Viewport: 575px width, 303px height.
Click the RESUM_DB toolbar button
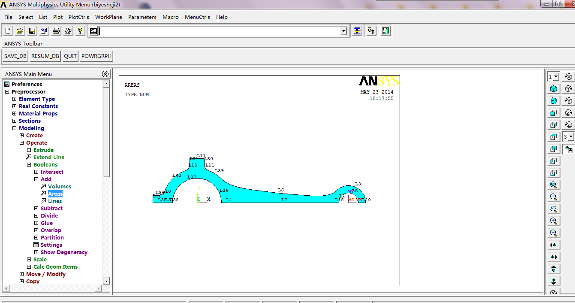tap(45, 56)
